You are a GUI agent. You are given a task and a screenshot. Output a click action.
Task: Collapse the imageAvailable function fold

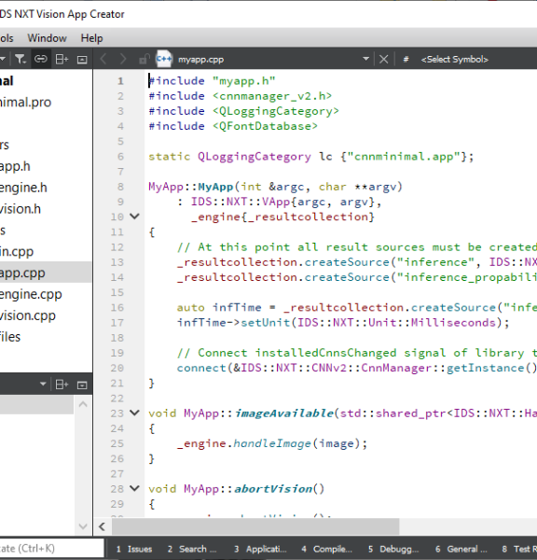tap(134, 413)
